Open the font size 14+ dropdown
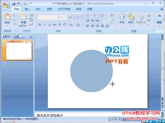This screenshot has height=123, width=165. 66,17
